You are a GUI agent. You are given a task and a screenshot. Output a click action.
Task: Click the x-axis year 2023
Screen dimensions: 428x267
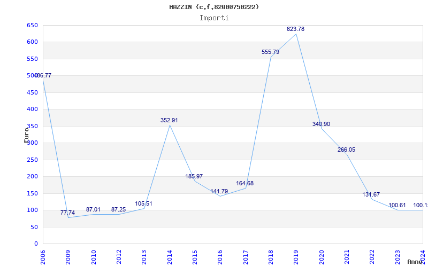pos(398,257)
